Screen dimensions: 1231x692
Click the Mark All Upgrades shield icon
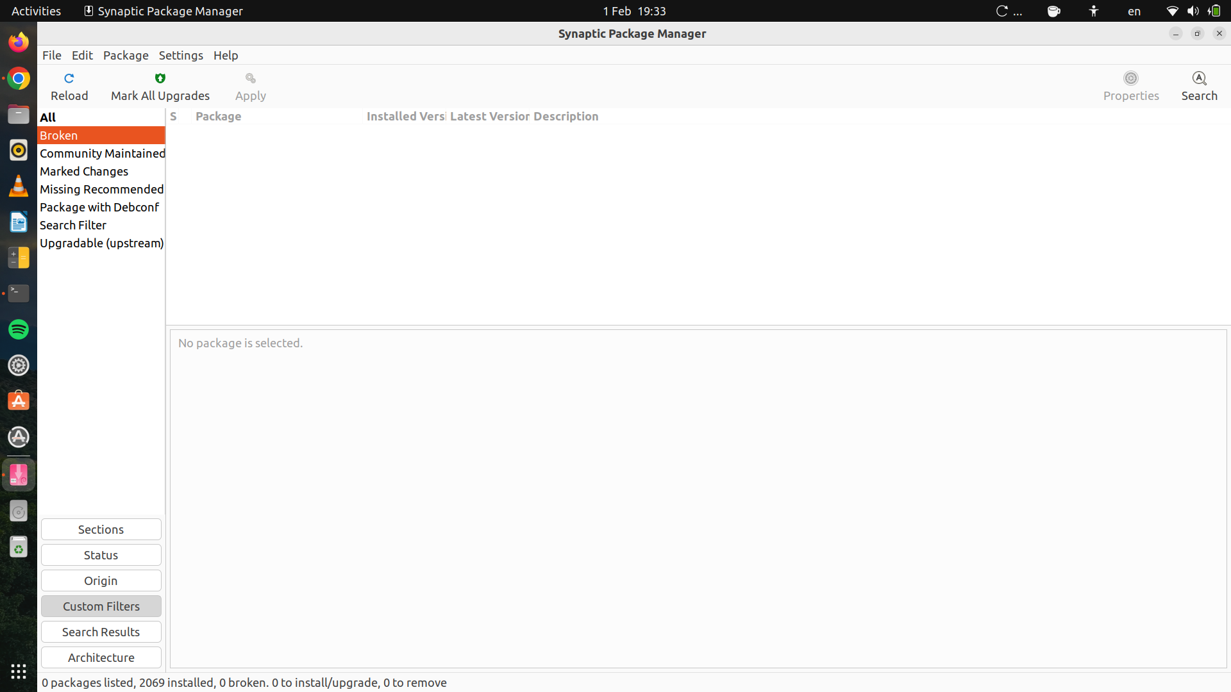coord(160,78)
